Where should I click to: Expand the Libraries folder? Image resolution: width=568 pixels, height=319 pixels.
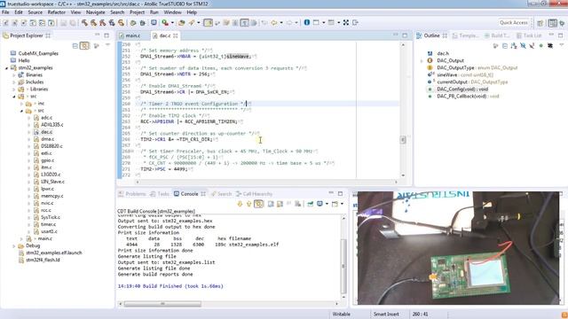pos(14,89)
